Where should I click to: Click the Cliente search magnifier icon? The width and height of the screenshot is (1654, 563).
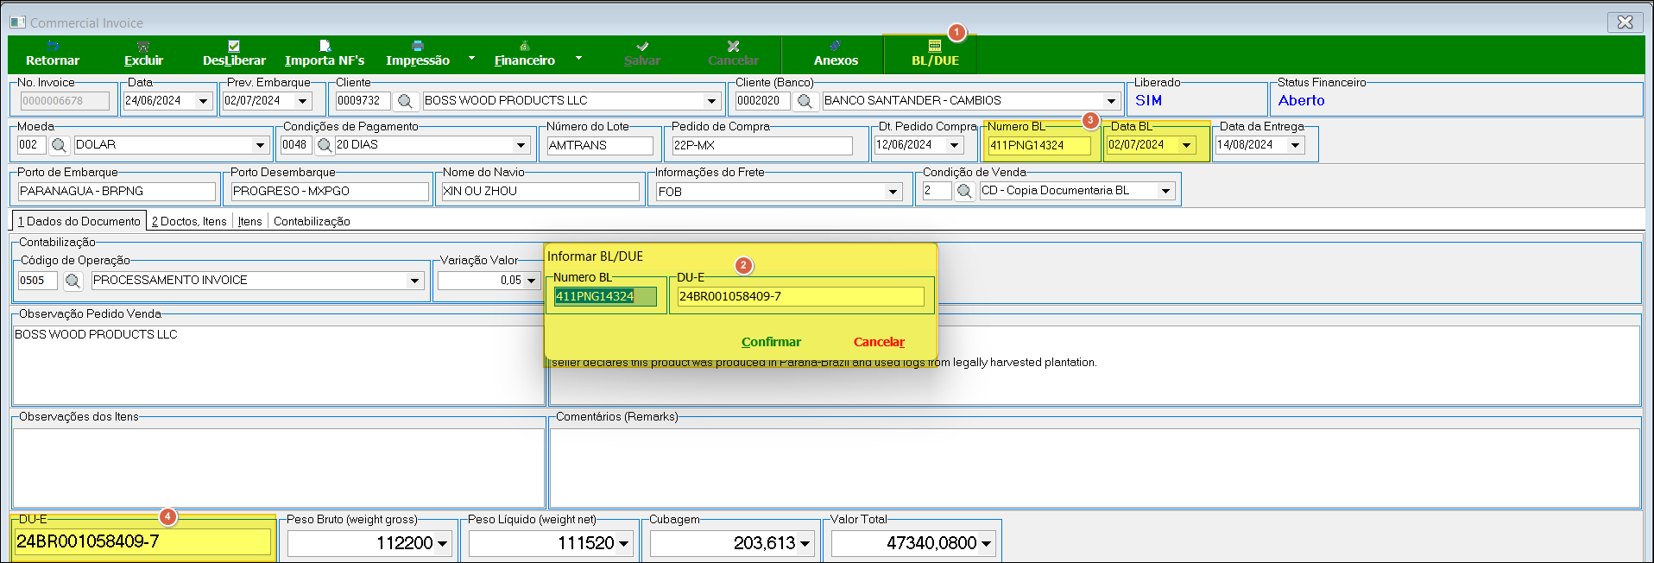pos(405,101)
